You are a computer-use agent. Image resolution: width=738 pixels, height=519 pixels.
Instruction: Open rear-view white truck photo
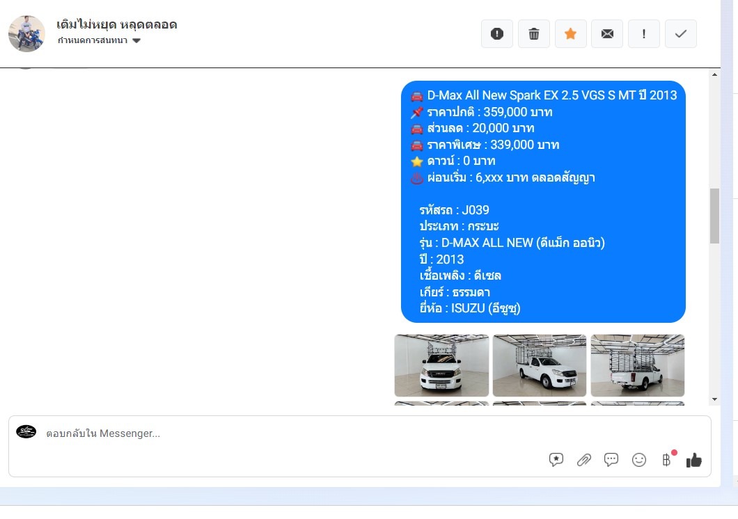(x=637, y=365)
